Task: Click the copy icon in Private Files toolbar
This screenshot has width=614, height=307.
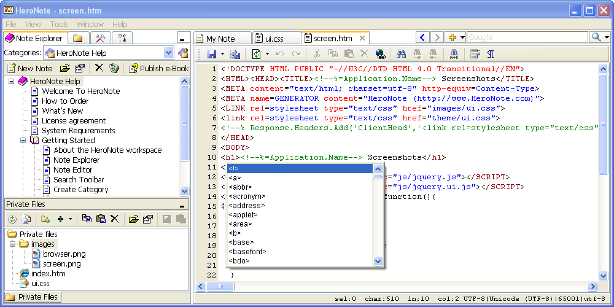Action: [87, 219]
